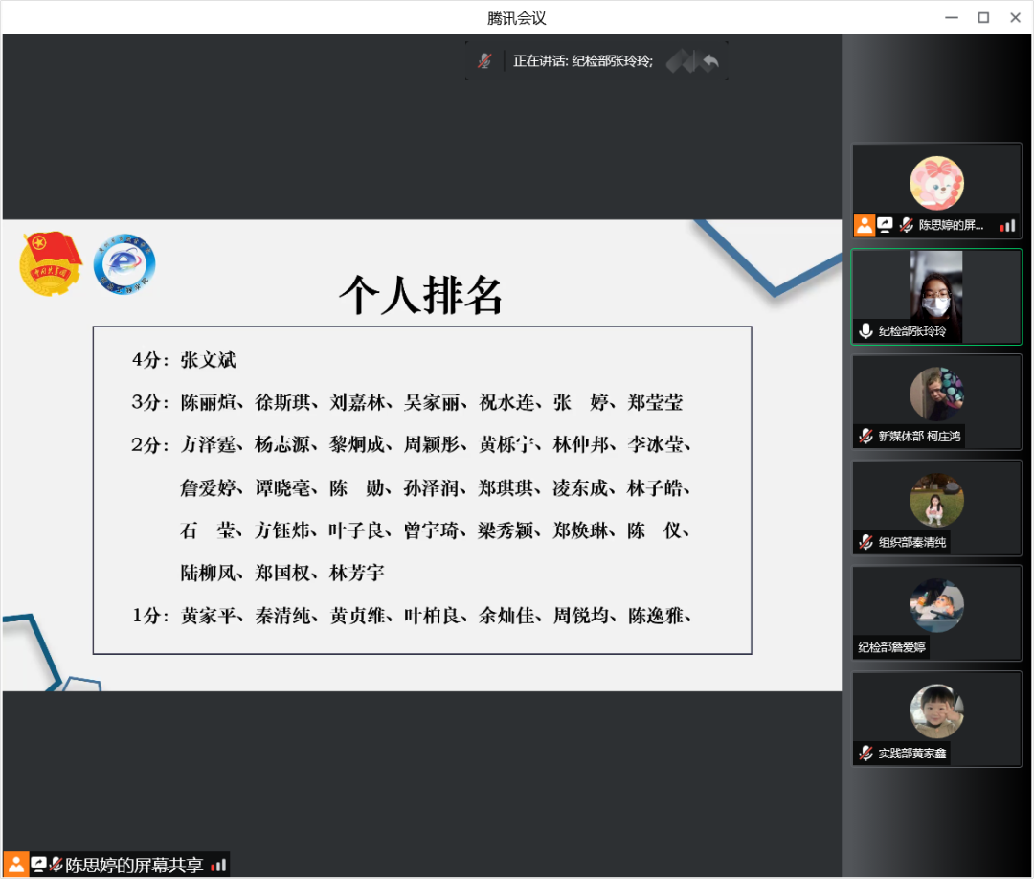Select 纪检部张玲玲 video thumbnail
The height and width of the screenshot is (879, 1034).
click(936, 287)
